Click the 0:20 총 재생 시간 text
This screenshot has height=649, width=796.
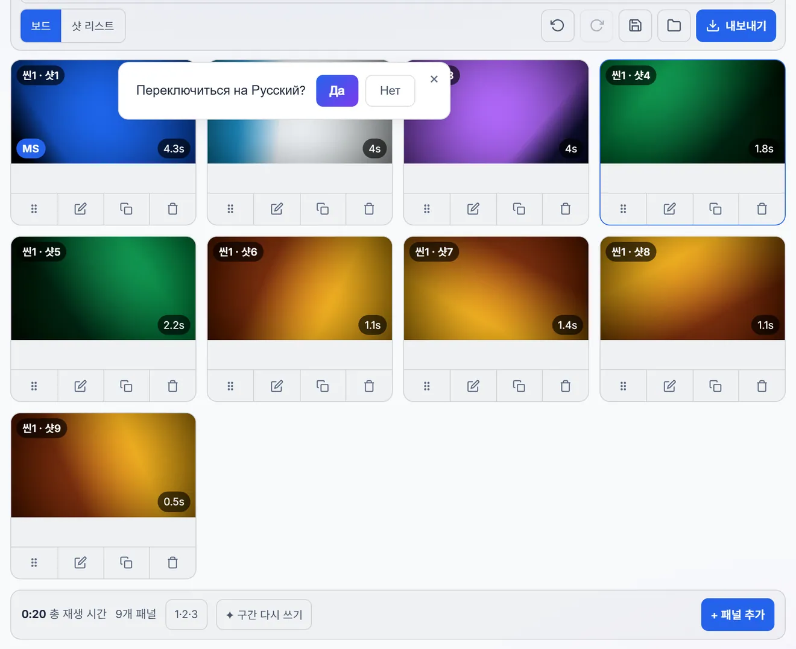[x=64, y=614]
